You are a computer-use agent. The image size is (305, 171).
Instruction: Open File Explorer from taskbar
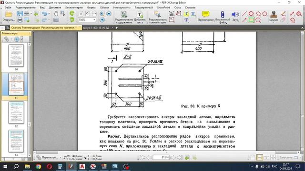coord(27,167)
